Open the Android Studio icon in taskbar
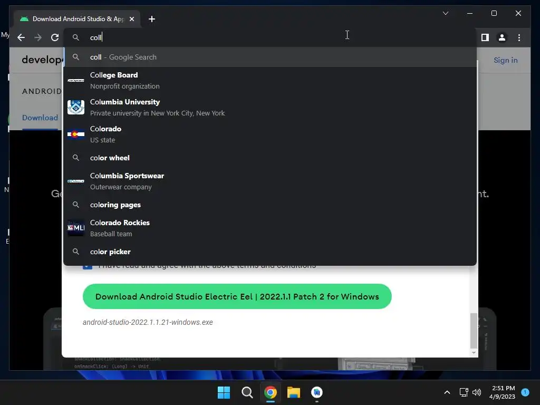 (317, 392)
